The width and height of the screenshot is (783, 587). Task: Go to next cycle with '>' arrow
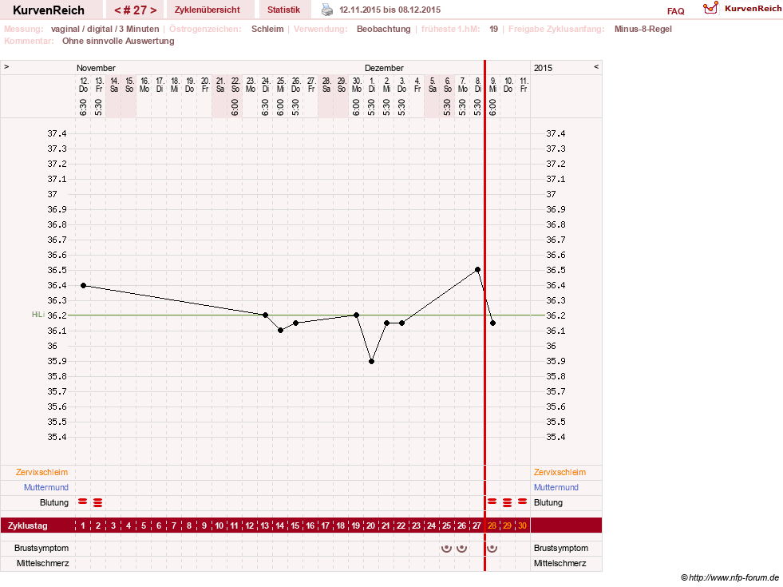point(153,10)
